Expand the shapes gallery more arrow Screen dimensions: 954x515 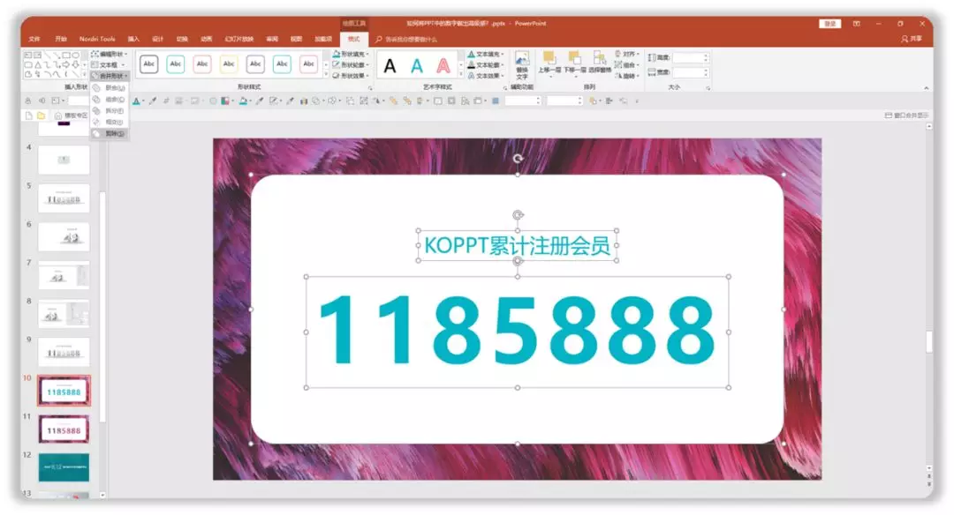[84, 75]
